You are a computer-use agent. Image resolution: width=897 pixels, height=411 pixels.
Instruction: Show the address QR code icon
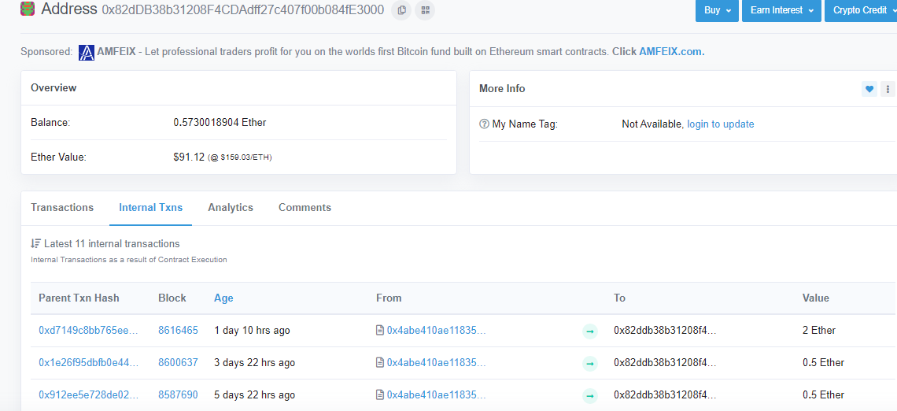pos(424,10)
